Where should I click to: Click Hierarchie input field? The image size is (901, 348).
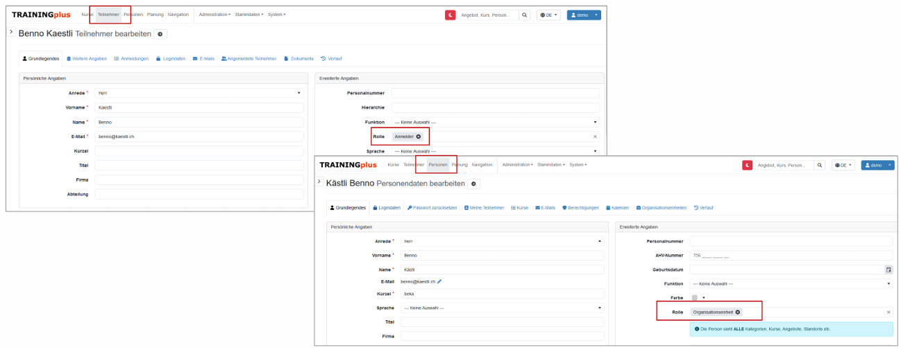click(495, 107)
